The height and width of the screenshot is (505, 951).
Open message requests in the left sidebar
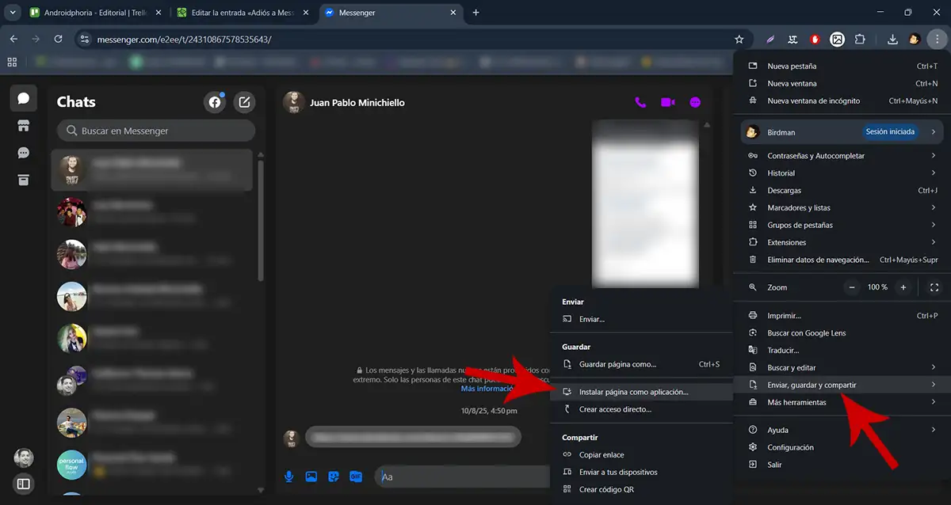[x=22, y=152]
